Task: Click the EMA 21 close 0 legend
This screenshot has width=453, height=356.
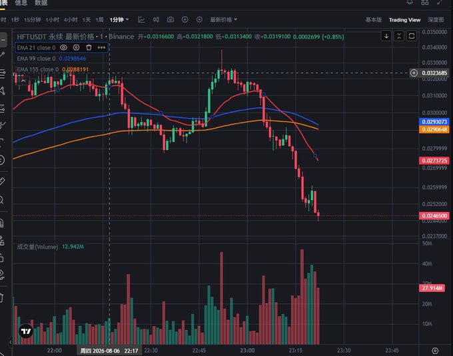Action: pos(36,47)
